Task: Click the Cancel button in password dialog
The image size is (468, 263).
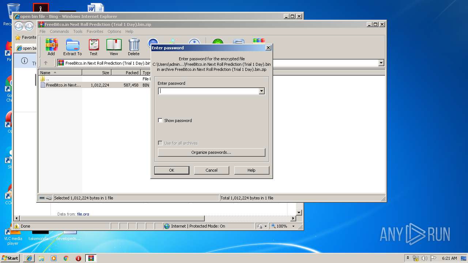Action: point(211,170)
